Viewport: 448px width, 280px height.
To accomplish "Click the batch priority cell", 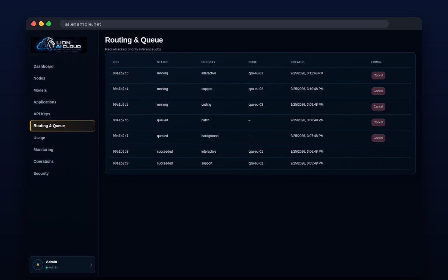I will [205, 120].
